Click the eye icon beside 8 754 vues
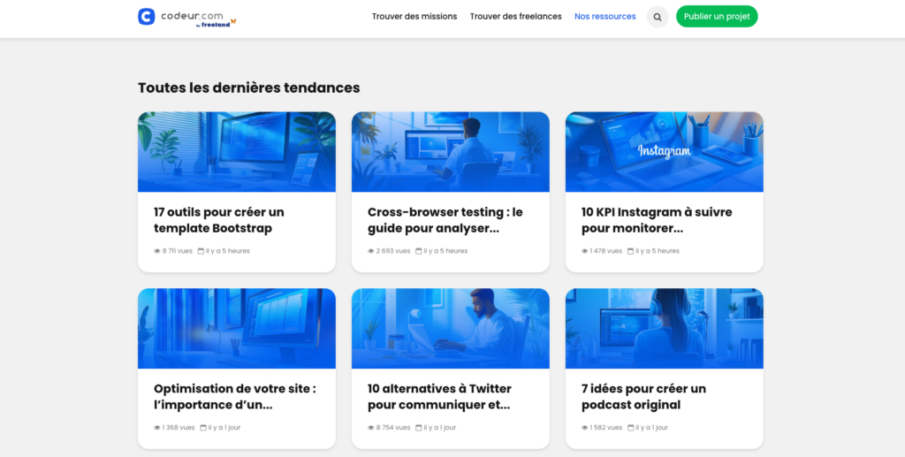905x457 pixels. click(371, 428)
